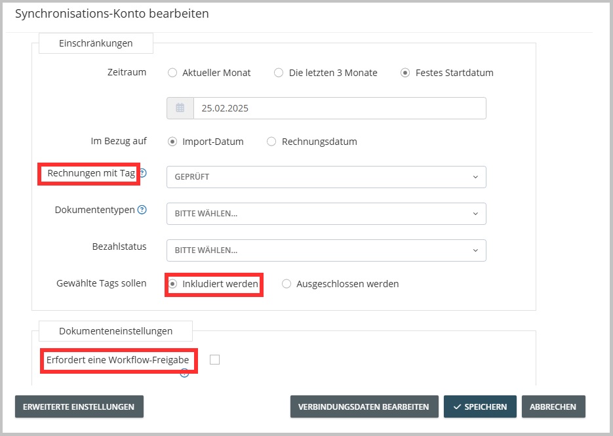Screen dimensions: 613x436
Task: Select Aktueller Monat radio button
Action: tap(172, 73)
